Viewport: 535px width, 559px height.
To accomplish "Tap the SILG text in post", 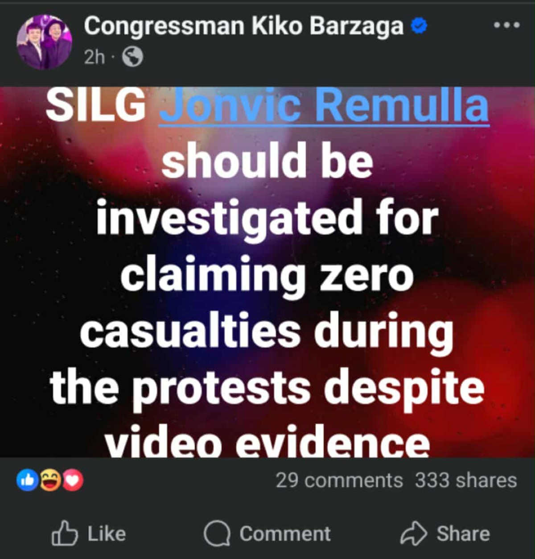I will tap(96, 107).
